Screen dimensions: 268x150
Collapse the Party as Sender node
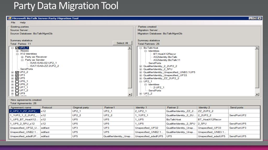[x=22, y=60]
